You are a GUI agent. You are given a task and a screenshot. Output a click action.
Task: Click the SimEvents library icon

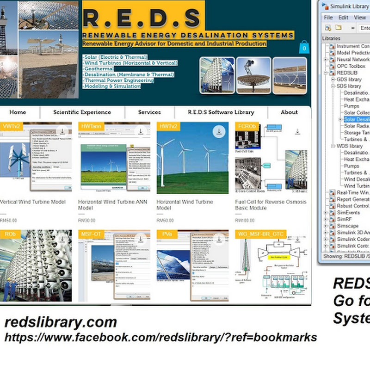(x=332, y=213)
